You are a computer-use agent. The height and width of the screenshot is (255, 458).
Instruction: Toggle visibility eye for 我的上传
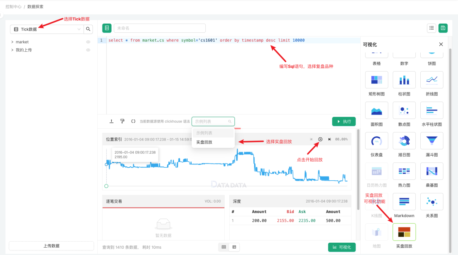(88, 50)
